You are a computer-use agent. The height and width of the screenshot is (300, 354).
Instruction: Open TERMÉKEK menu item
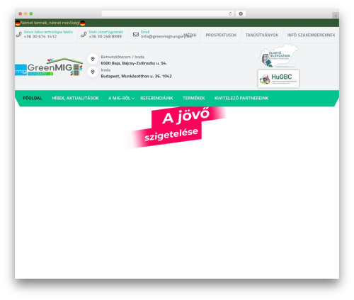pos(194,98)
